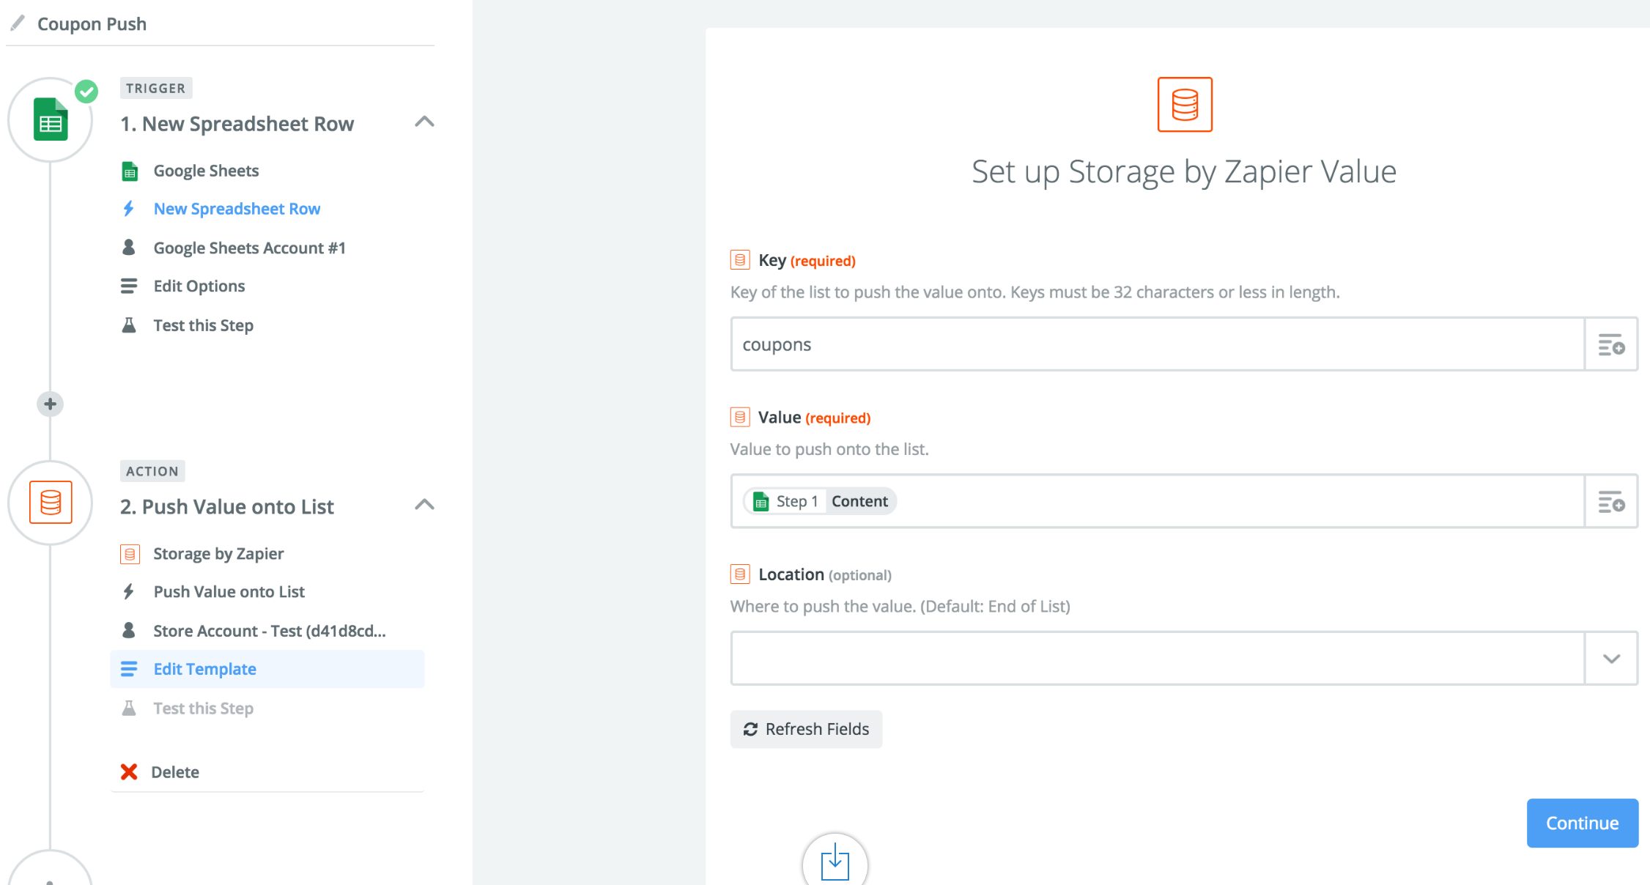This screenshot has width=1650, height=885.
Task: Click the Refresh Fields button
Action: [x=806, y=729]
